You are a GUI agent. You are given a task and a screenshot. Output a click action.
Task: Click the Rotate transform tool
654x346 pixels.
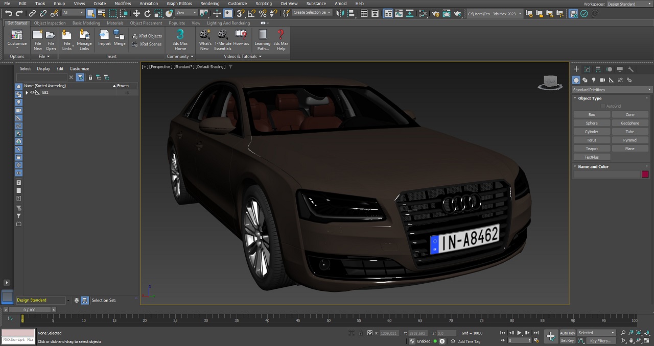[148, 13]
